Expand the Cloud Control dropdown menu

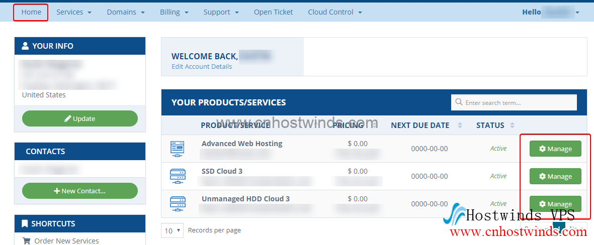[x=335, y=12]
